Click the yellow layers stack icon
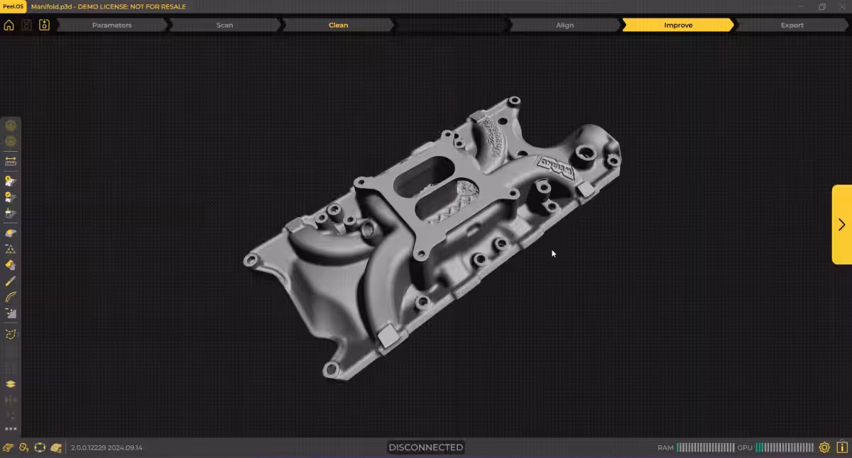 pyautogui.click(x=11, y=384)
